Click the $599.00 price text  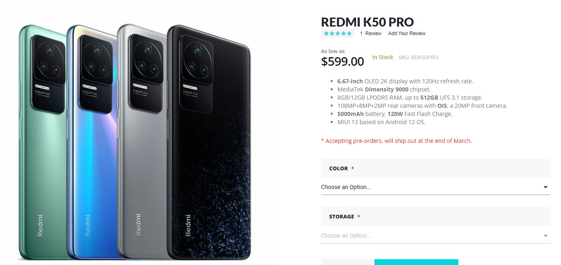pos(342,62)
